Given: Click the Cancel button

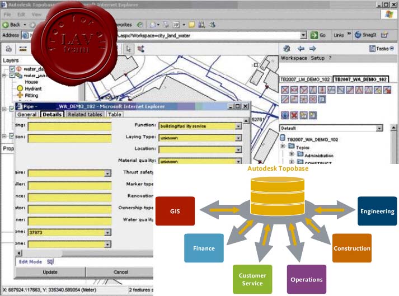Looking at the screenshot, I should [x=121, y=272].
